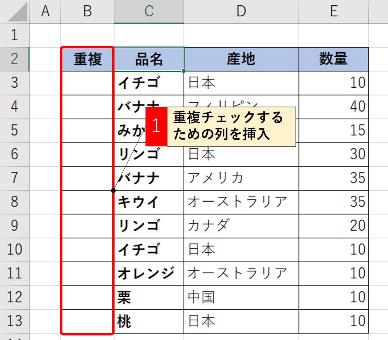Select the quantity 35 in row 8
The width and height of the screenshot is (388, 340).
point(334,202)
